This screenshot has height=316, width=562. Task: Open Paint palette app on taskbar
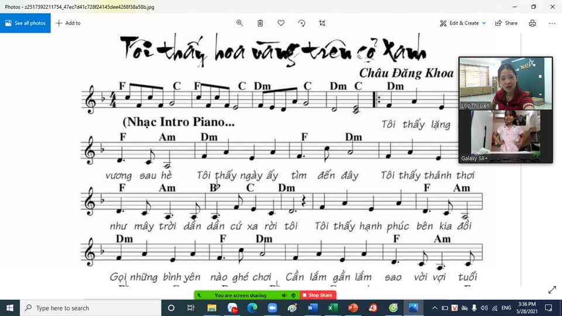click(292, 308)
